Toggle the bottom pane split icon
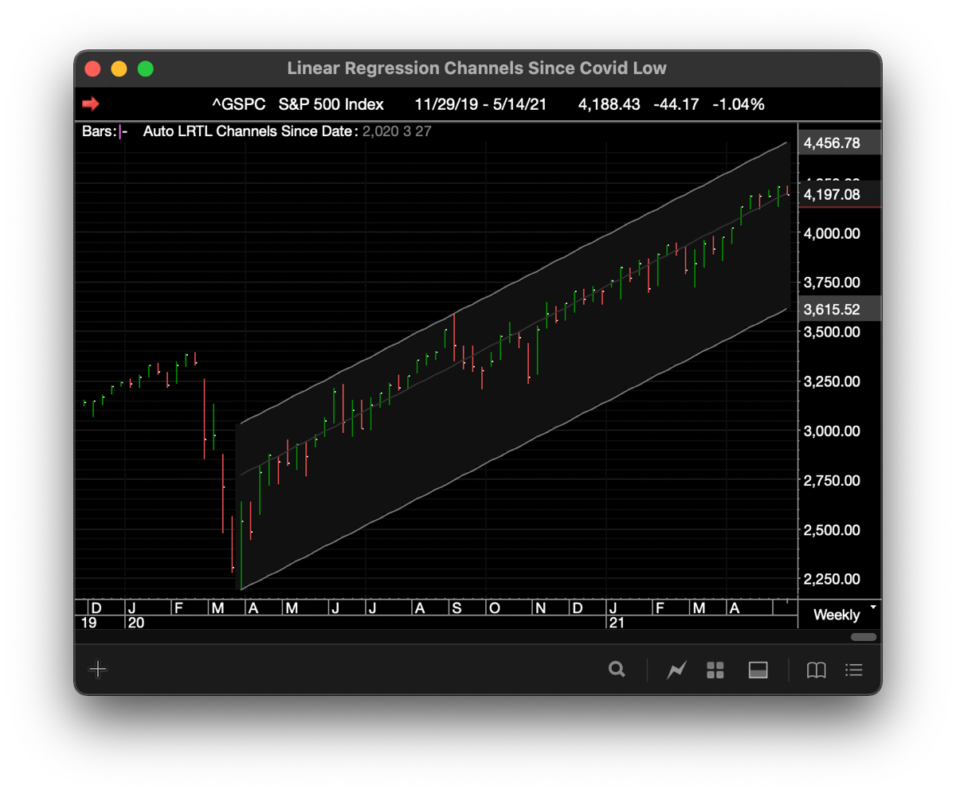This screenshot has width=956, height=793. 758,670
